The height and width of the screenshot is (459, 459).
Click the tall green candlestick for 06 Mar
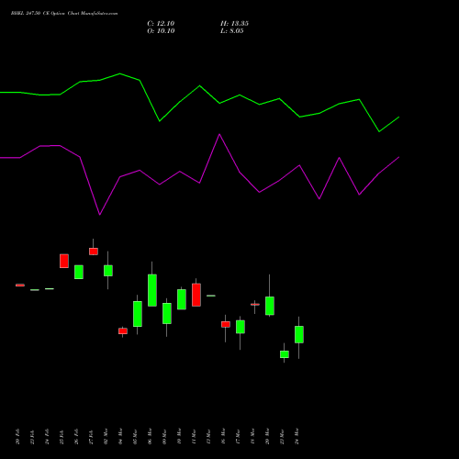pos(152,290)
